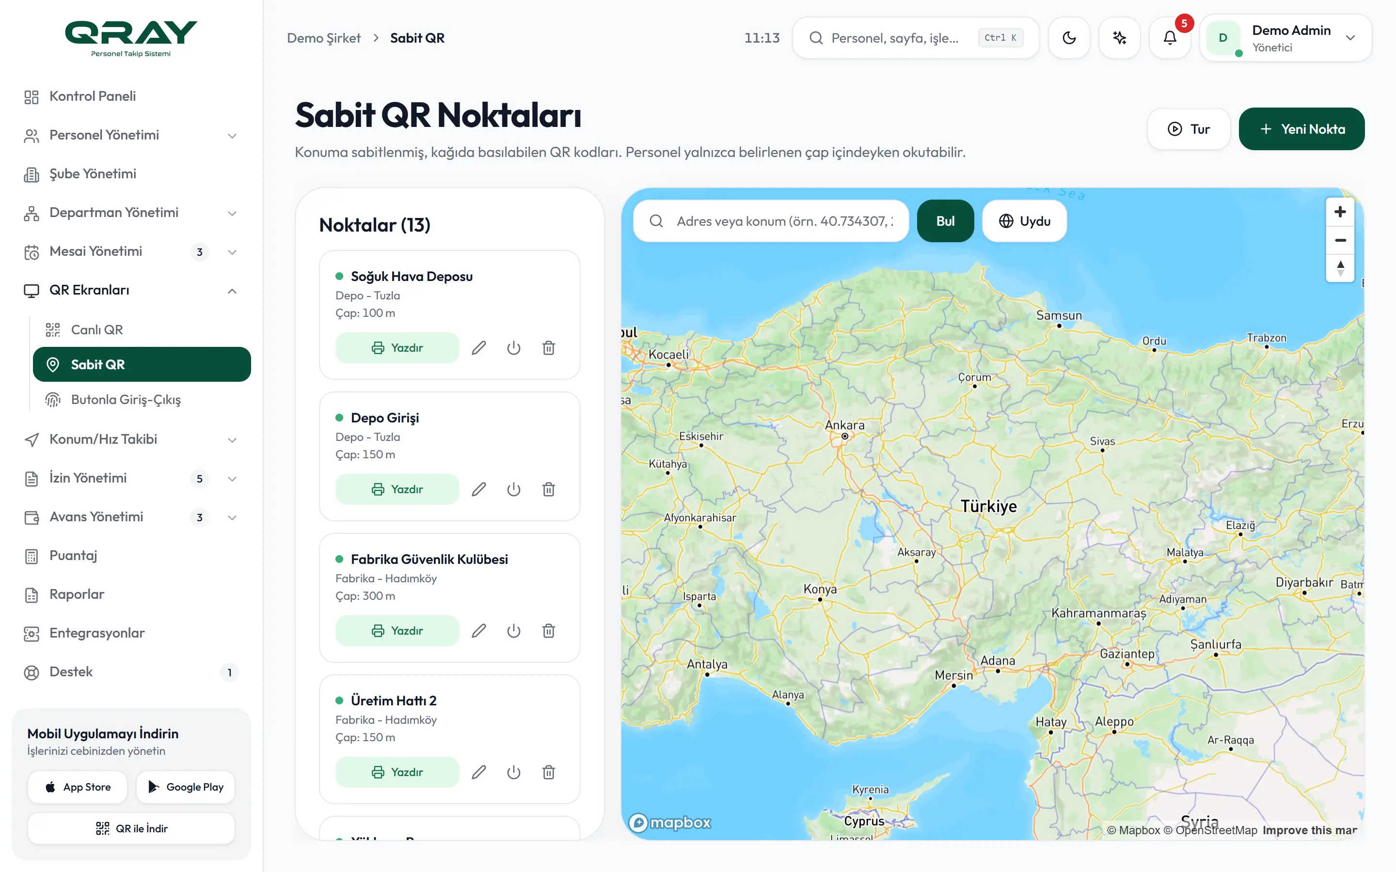
Task: Toggle power for Üretim Hattı 2
Action: [513, 772]
